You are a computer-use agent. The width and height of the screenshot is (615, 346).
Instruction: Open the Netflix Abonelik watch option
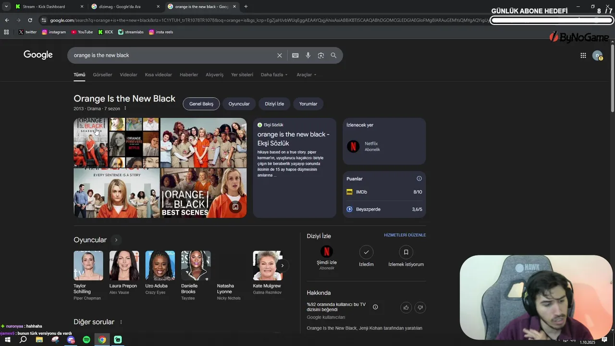tap(384, 147)
